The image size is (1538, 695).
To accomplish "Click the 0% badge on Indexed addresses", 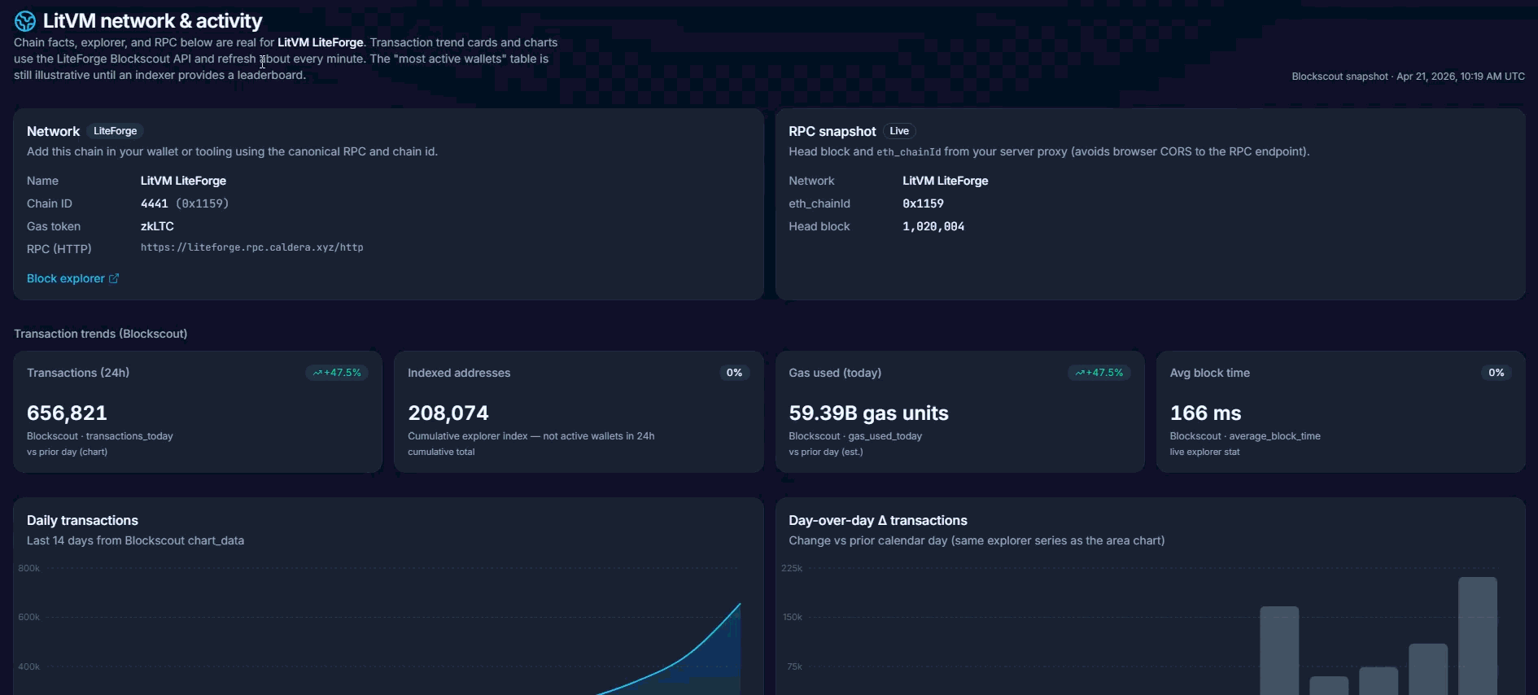I will [x=734, y=373].
